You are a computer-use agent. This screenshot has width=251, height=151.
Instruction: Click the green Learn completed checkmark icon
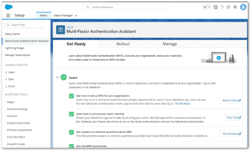point(64,77)
